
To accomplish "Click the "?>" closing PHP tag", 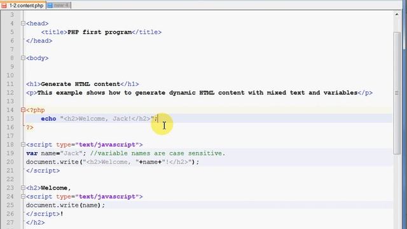I will pos(30,127).
